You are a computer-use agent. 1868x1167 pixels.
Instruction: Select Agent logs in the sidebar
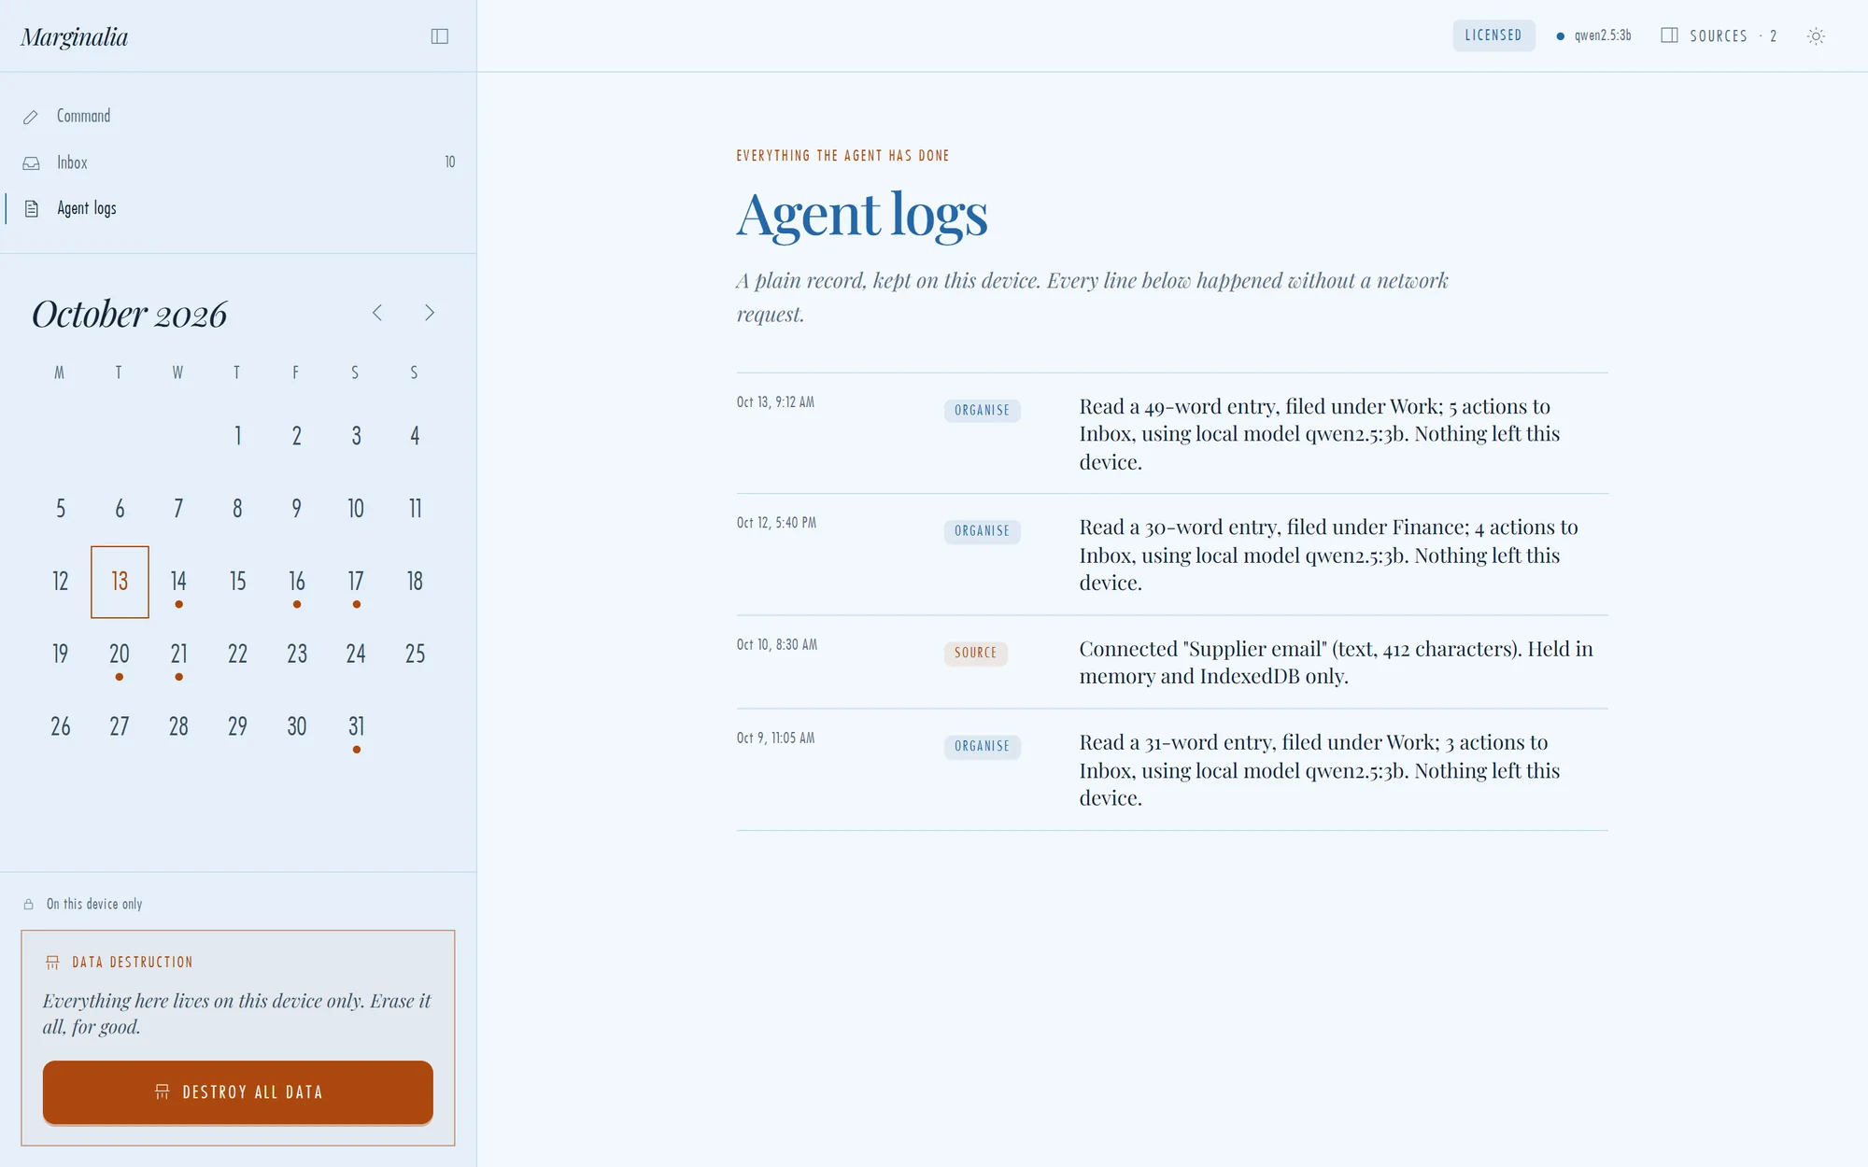pos(238,208)
